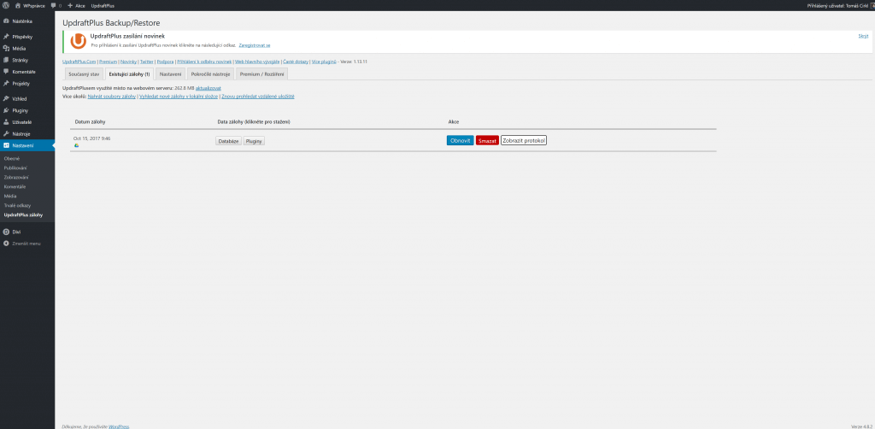
Task: Open the Publikování settings submenu
Action: pos(15,167)
